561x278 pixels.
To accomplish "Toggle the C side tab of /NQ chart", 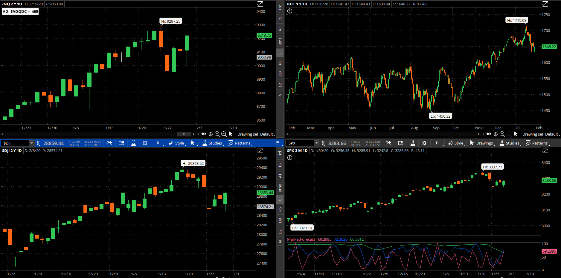I will (x=280, y=53).
